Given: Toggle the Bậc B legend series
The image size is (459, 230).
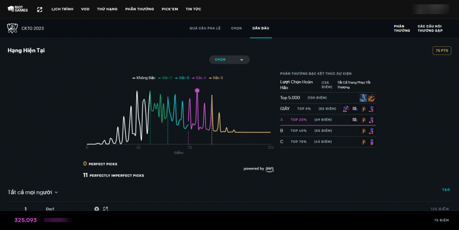Looking at the screenshot, I should [x=182, y=78].
